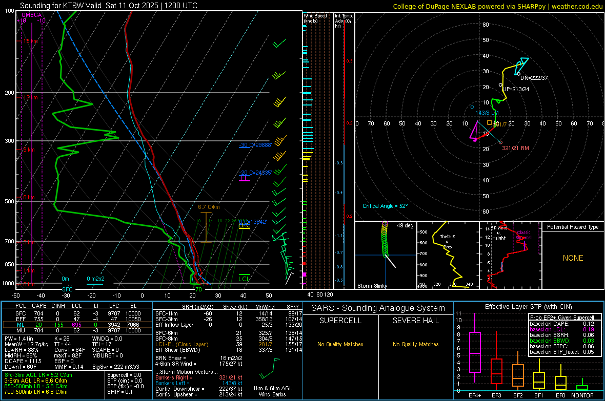Click the Wind Speed (knots) header
The image size is (605, 401).
[x=315, y=18]
